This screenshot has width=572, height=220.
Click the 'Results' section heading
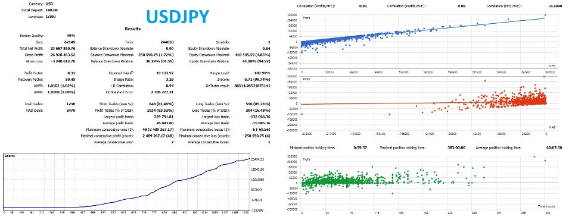pyautogui.click(x=133, y=29)
